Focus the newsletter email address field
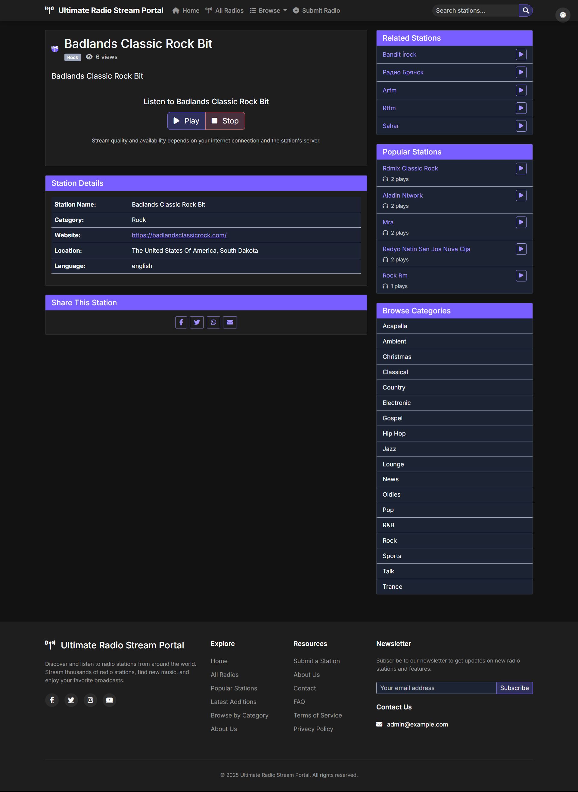Screen dimensions: 578x792 point(436,688)
